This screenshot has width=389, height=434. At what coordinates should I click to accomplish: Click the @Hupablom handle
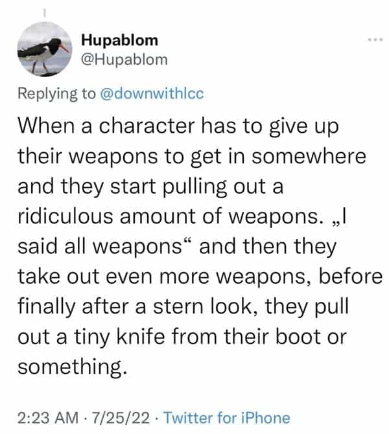[124, 60]
